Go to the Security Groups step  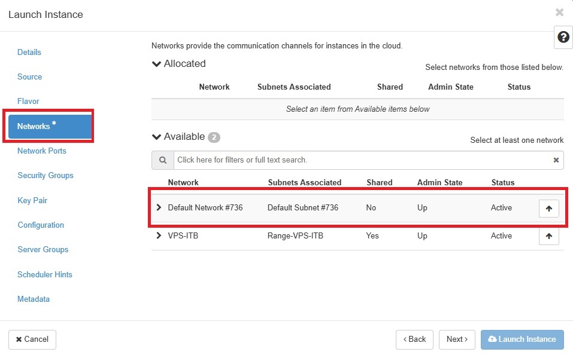46,176
